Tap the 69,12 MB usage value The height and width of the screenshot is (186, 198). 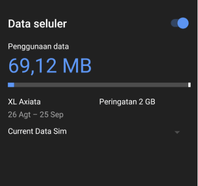50,66
